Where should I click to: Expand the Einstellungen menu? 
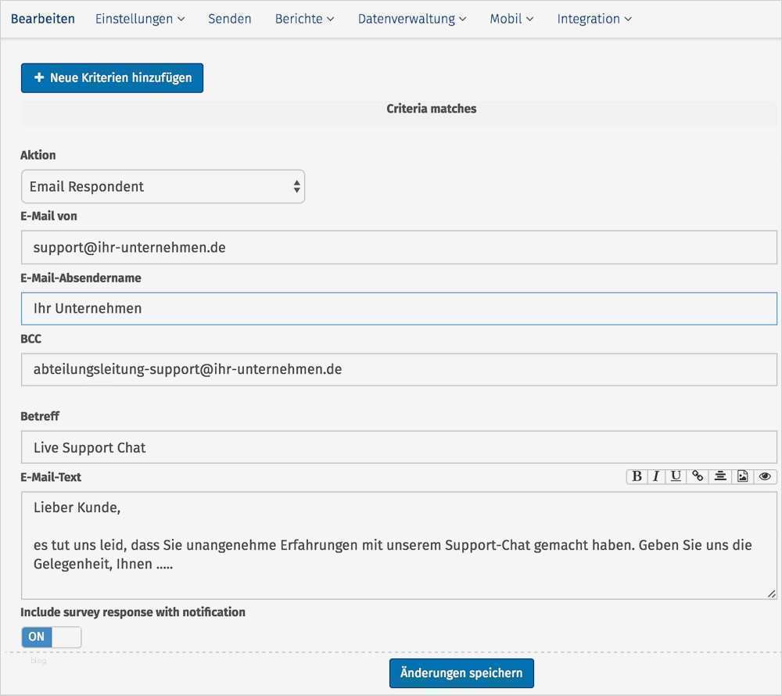coord(140,18)
